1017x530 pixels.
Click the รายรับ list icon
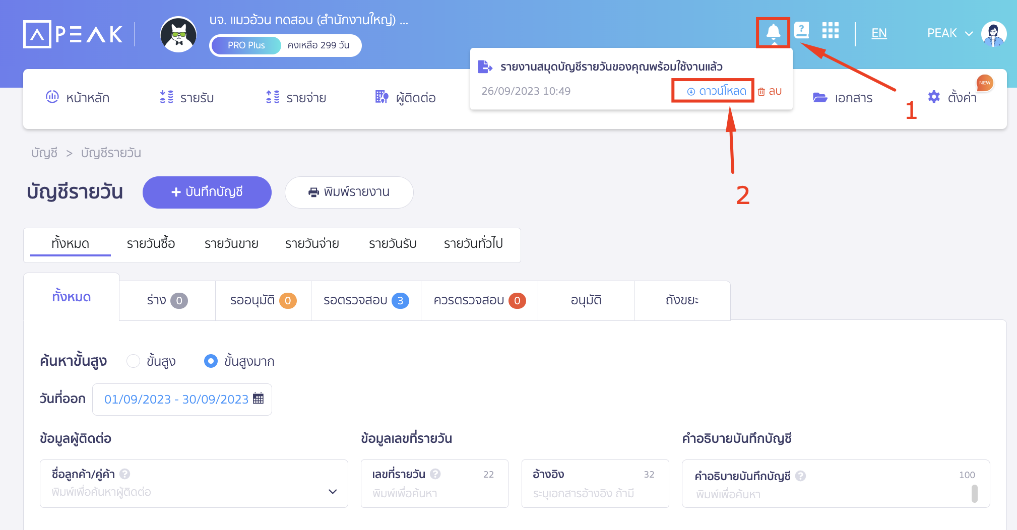click(x=167, y=97)
